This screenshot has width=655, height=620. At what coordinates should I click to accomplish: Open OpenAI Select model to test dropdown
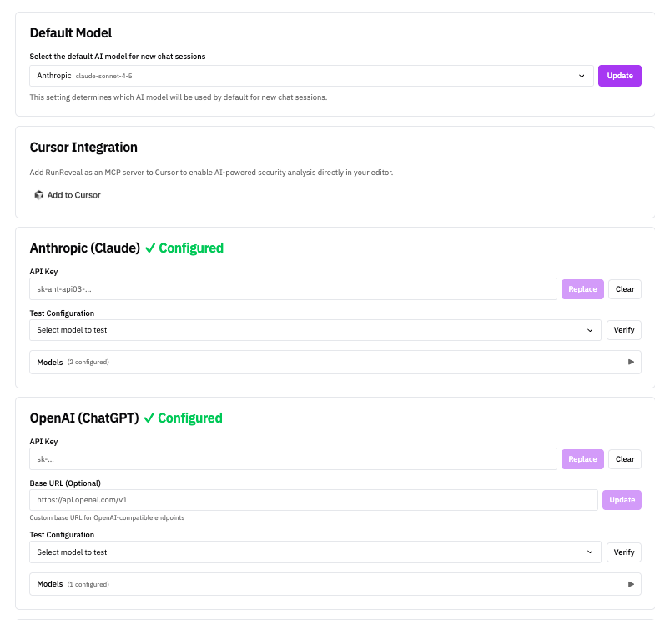point(315,552)
